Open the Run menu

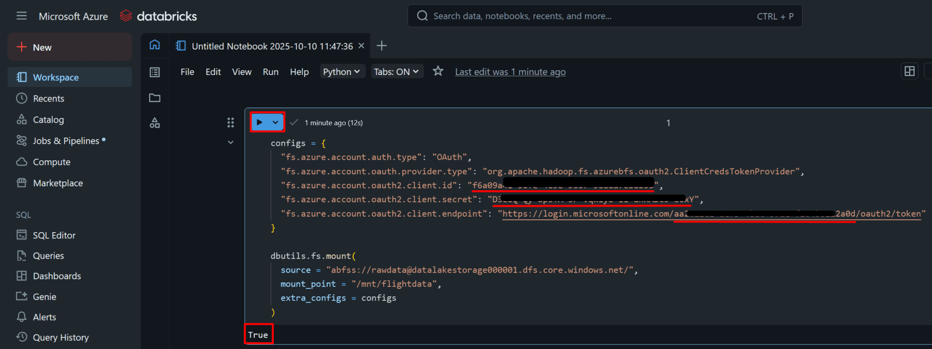[270, 72]
